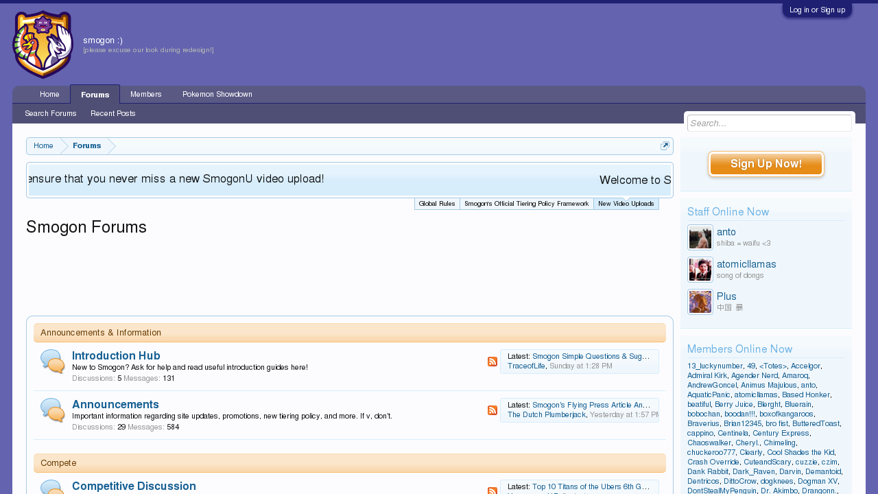Open the Competitive Discussion RSS feed icon
The height and width of the screenshot is (494, 878).
493,491
